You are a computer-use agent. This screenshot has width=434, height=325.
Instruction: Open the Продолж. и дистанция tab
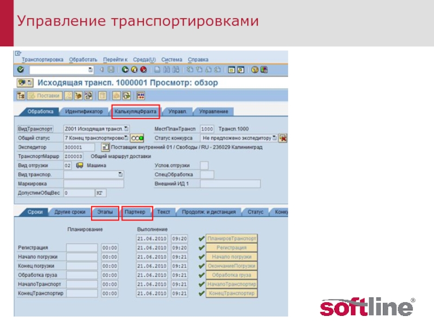pos(209,212)
